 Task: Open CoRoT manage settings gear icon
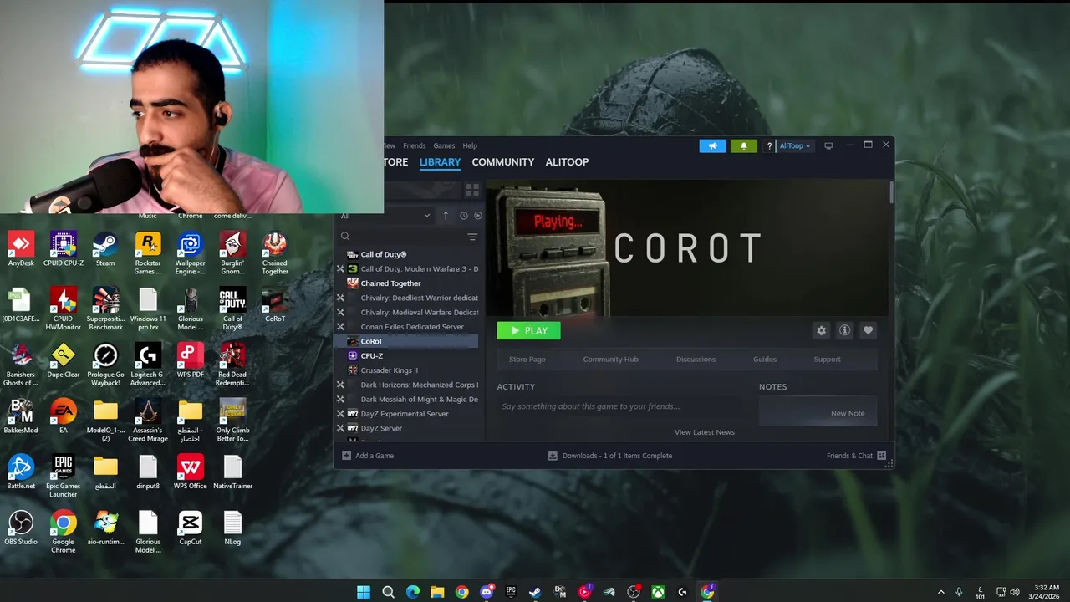click(x=821, y=331)
